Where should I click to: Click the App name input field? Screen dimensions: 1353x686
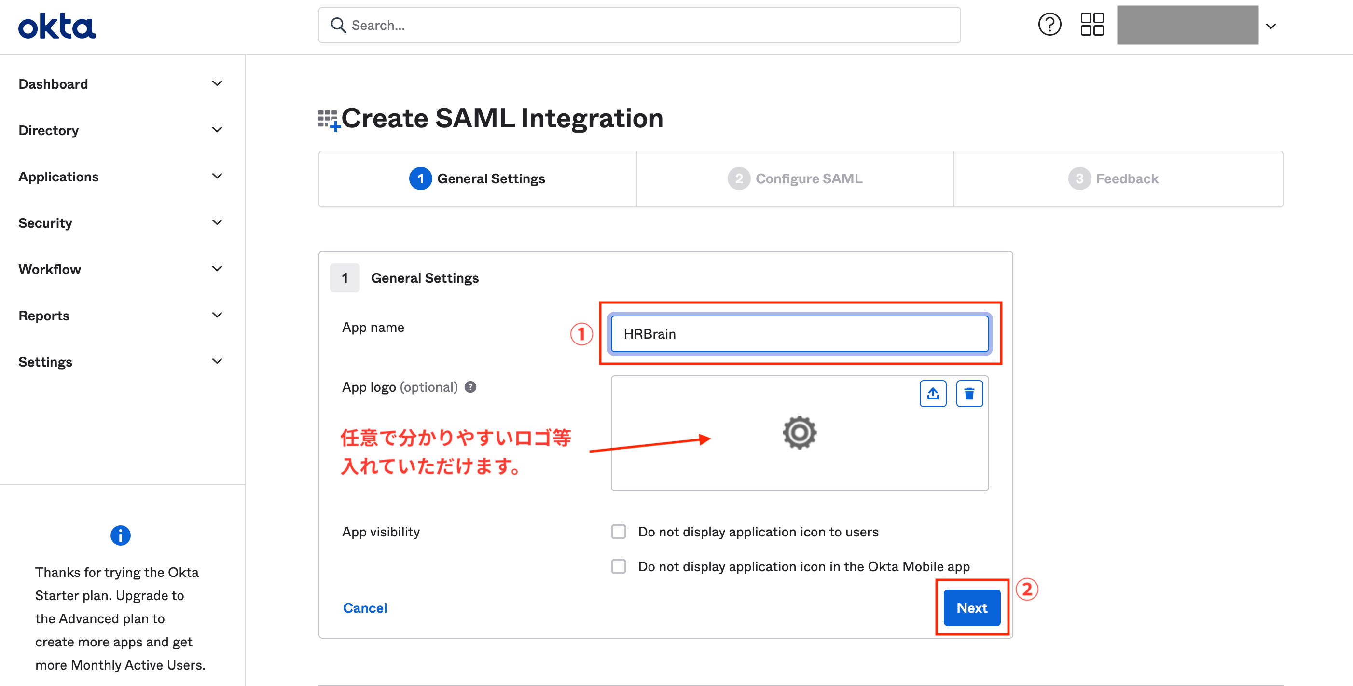click(800, 333)
